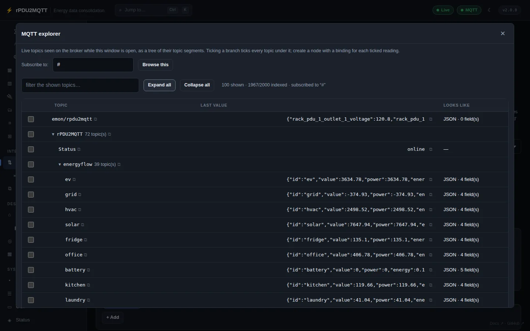The height and width of the screenshot is (331, 530).
Task: Copy the last value of hvac
Action: click(431, 210)
